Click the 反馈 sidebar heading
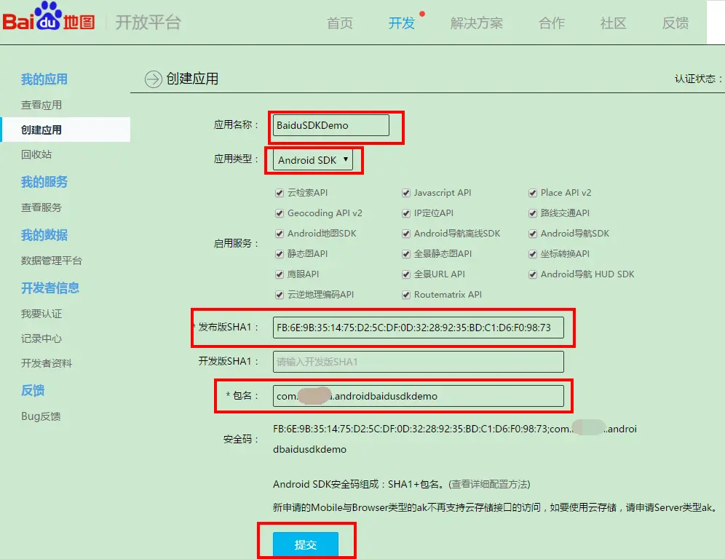725x559 pixels. click(33, 390)
